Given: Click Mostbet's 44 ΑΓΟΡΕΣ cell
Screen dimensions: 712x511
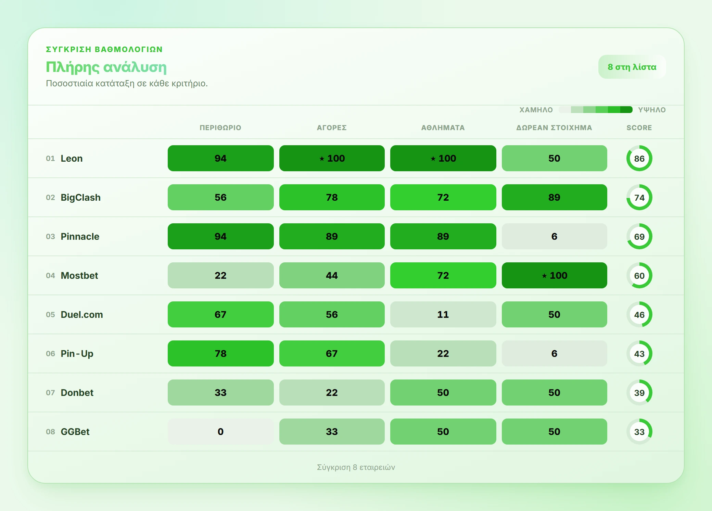Looking at the screenshot, I should coord(332,275).
